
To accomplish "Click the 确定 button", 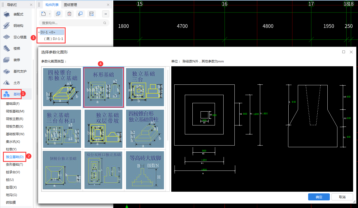I will click(319, 197).
